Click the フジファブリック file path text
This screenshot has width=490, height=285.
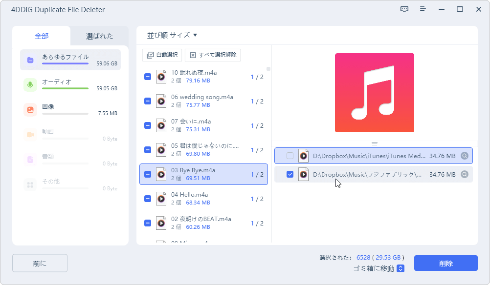pyautogui.click(x=367, y=174)
